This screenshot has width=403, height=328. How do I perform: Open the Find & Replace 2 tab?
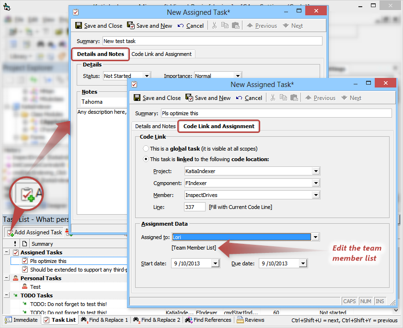(x=157, y=320)
